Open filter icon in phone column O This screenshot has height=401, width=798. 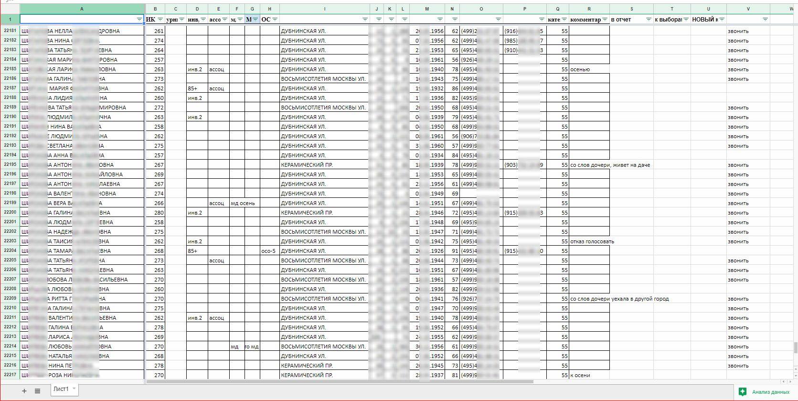click(498, 20)
